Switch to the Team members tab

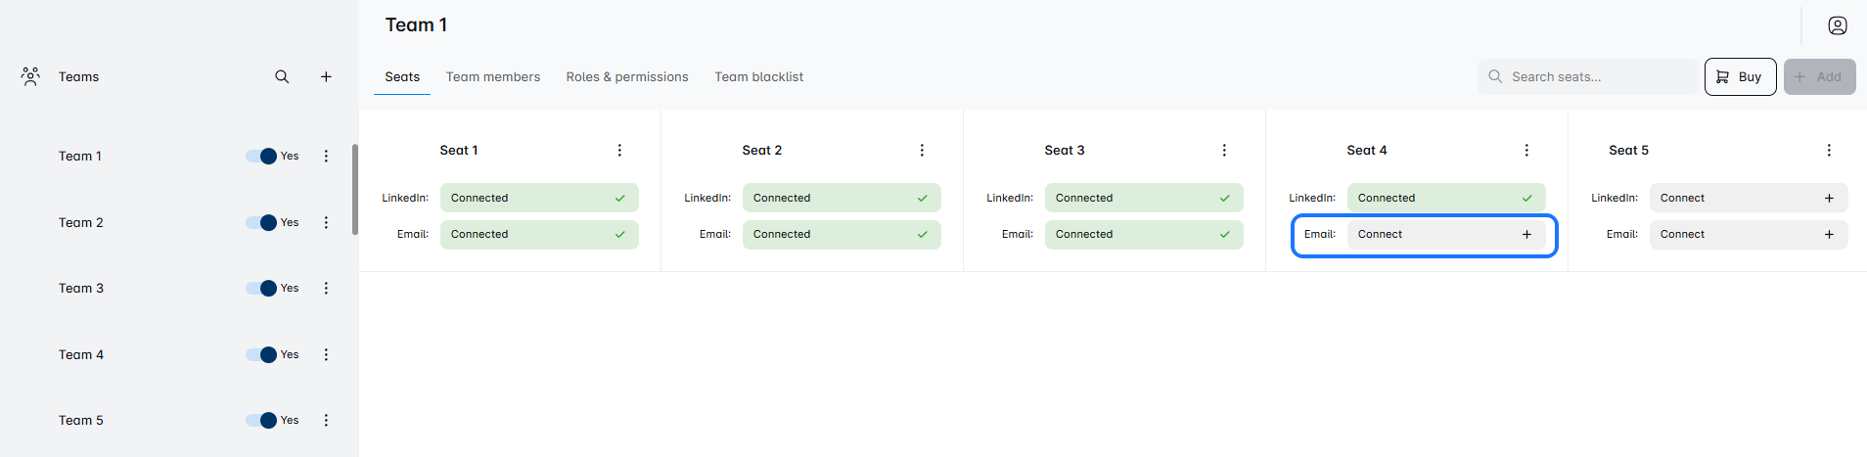pyautogui.click(x=493, y=76)
